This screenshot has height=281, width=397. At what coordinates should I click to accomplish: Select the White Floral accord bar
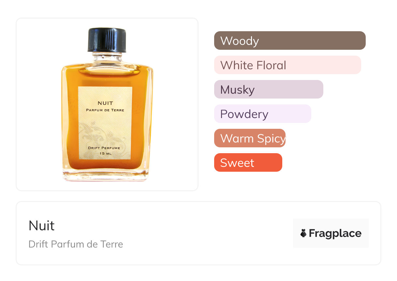coord(287,65)
